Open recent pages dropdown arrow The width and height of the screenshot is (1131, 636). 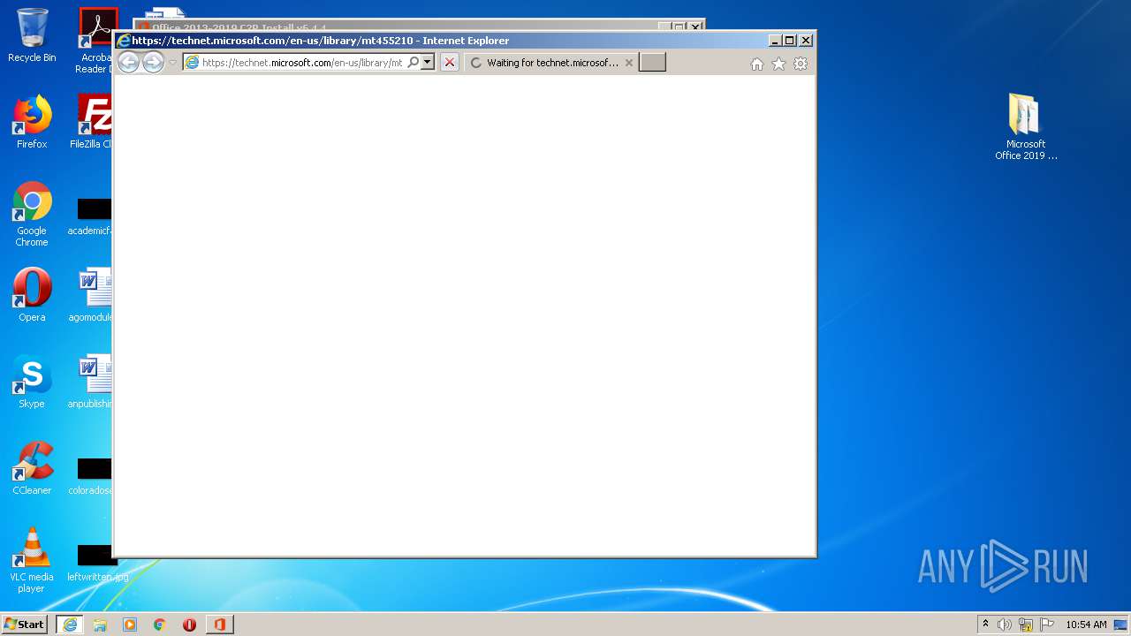click(172, 63)
